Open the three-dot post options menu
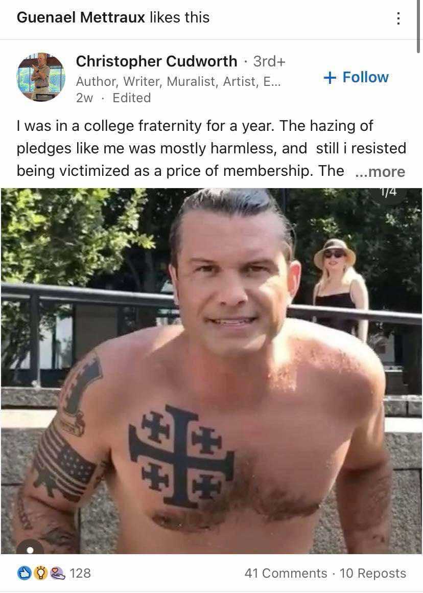This screenshot has width=423, height=593. tap(398, 18)
